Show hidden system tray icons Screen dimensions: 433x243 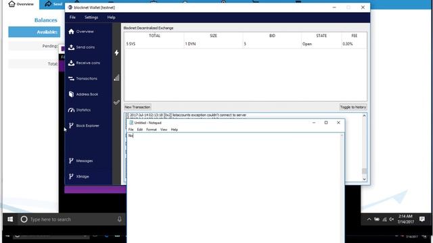click(369, 219)
